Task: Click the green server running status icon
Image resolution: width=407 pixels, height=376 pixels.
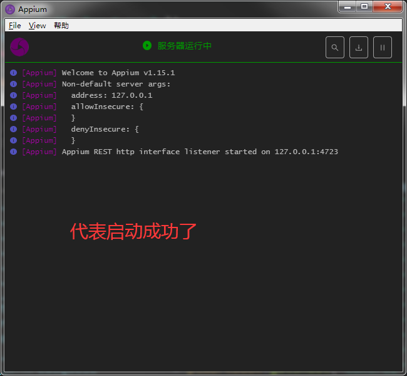Action: (x=147, y=46)
